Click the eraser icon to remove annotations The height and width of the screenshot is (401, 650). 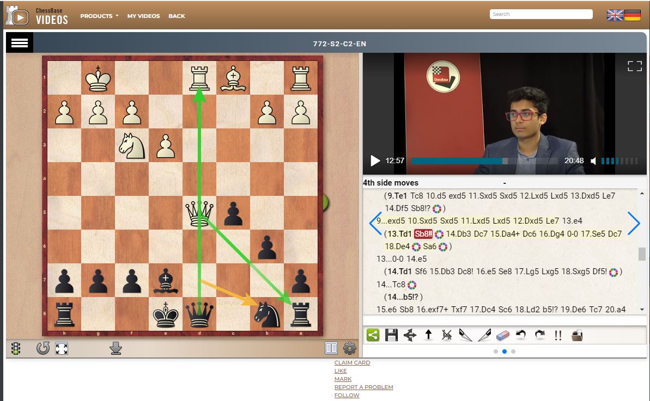(x=502, y=335)
